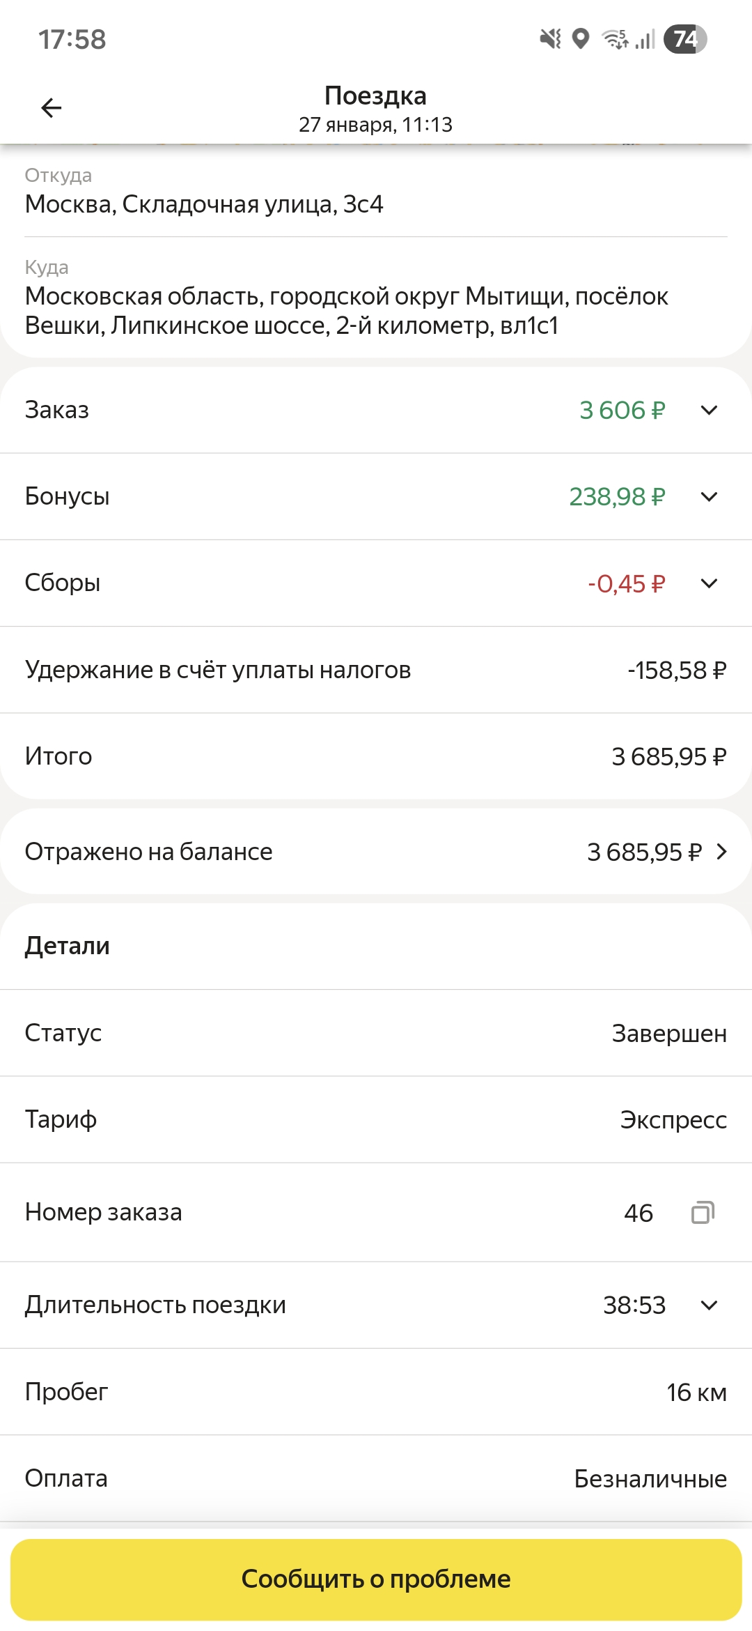Expand Длительность поездки details chevron

pyautogui.click(x=709, y=1305)
